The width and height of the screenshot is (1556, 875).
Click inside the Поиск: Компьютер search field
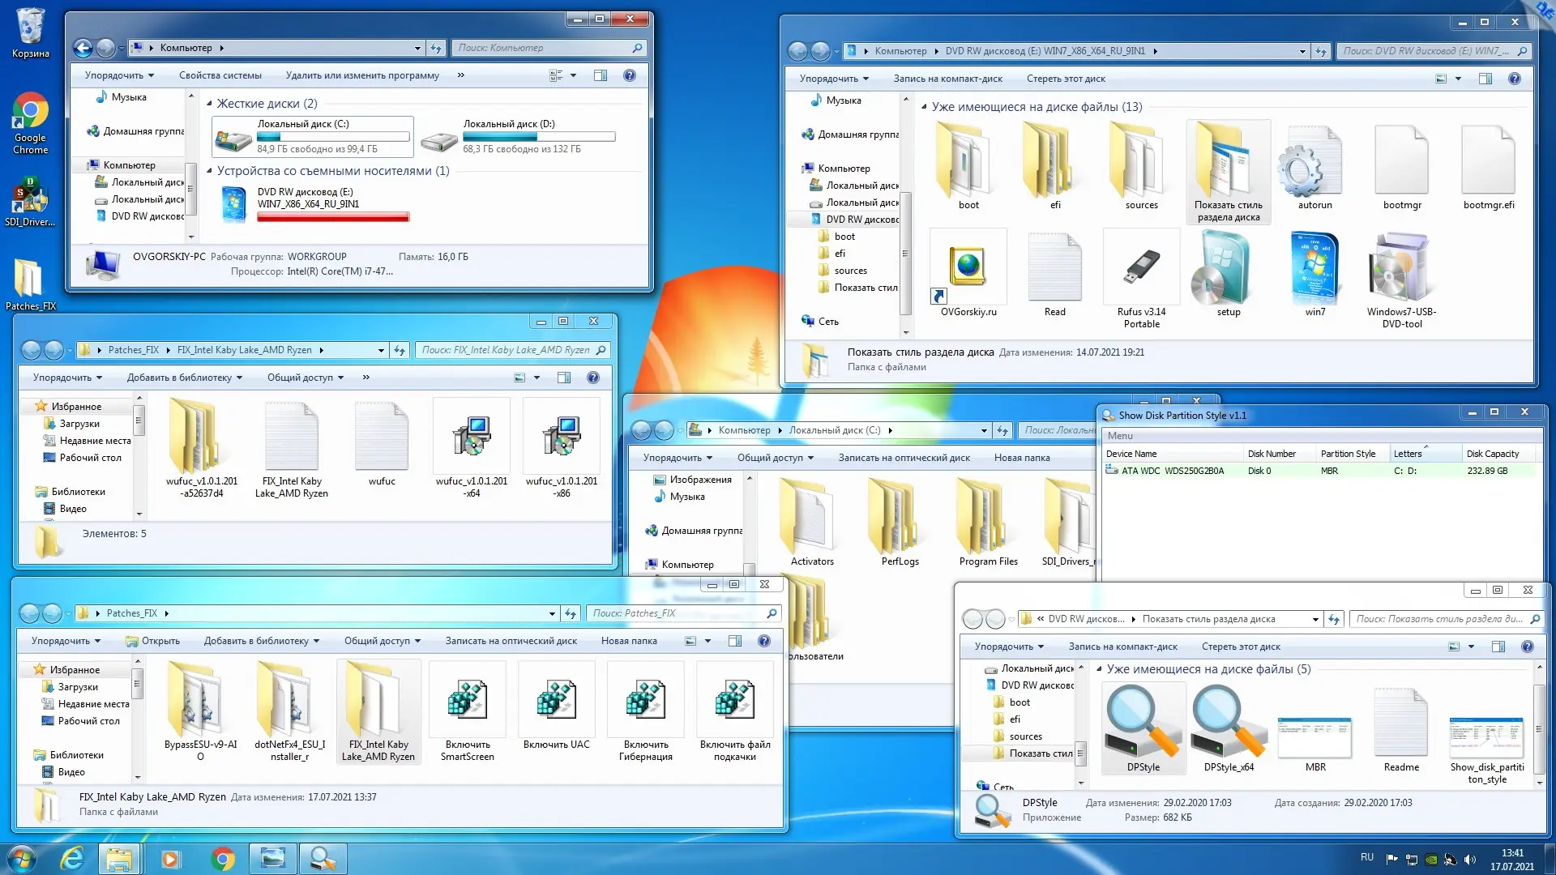[x=535, y=48]
